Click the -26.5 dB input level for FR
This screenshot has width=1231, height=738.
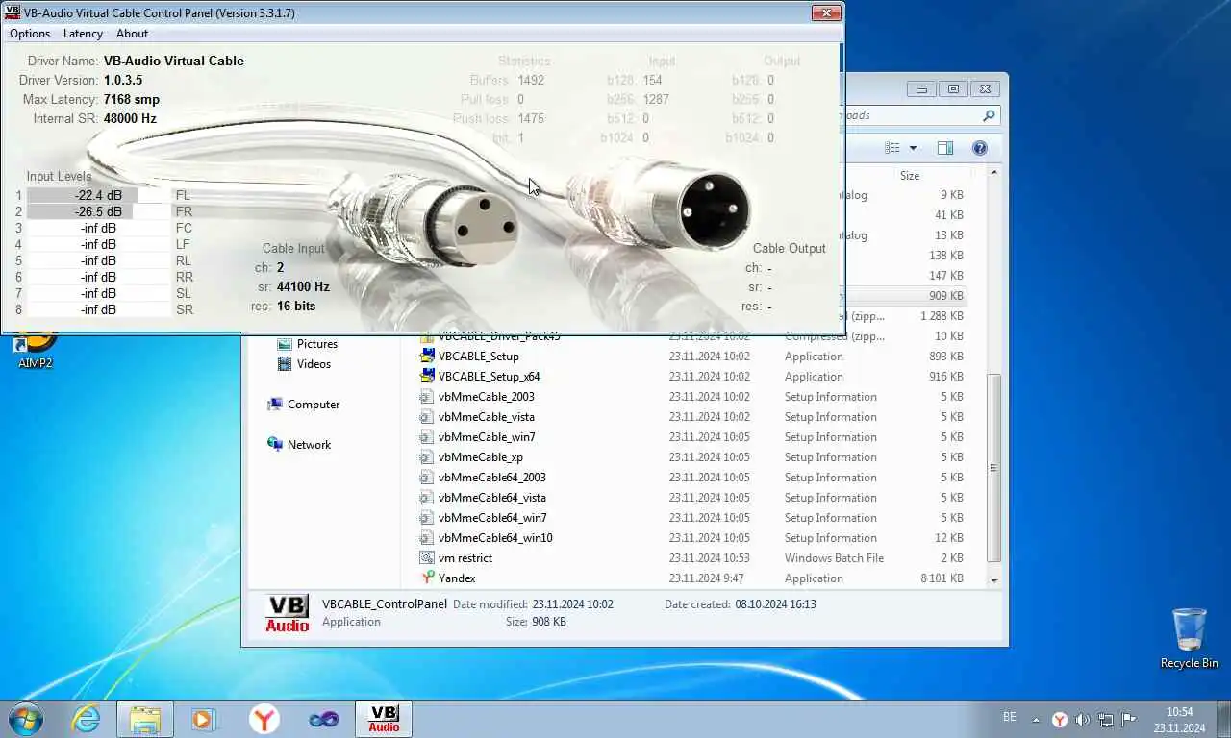[98, 211]
